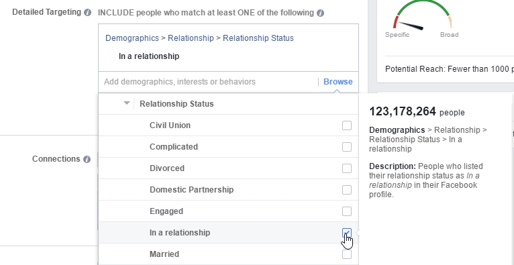Tick the Engaged checkbox

tap(346, 211)
